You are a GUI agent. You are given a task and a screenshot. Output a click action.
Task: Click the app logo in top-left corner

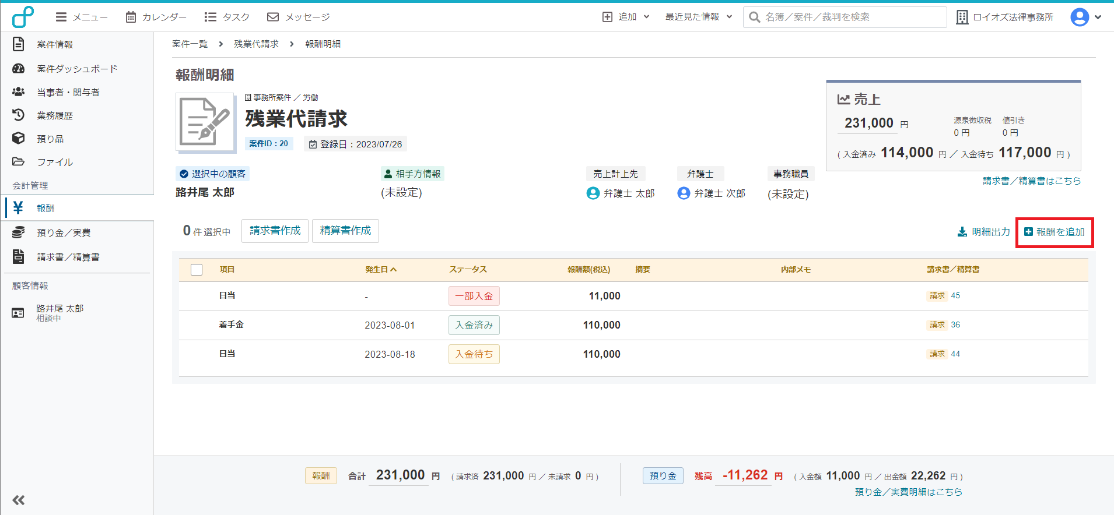click(23, 17)
